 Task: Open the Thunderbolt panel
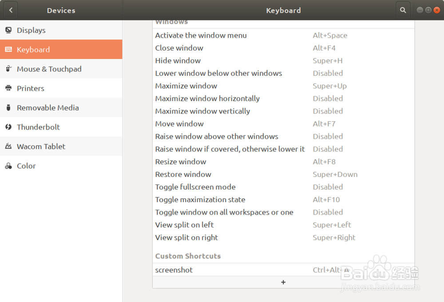point(61,127)
